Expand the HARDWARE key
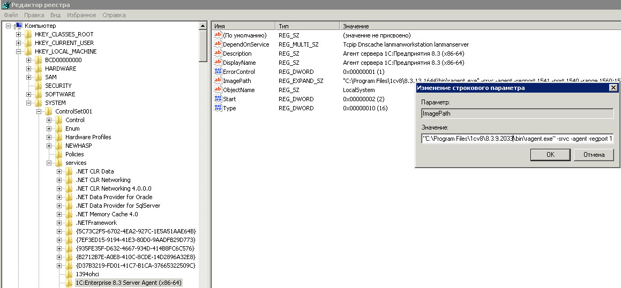The height and width of the screenshot is (288, 621). (28, 69)
